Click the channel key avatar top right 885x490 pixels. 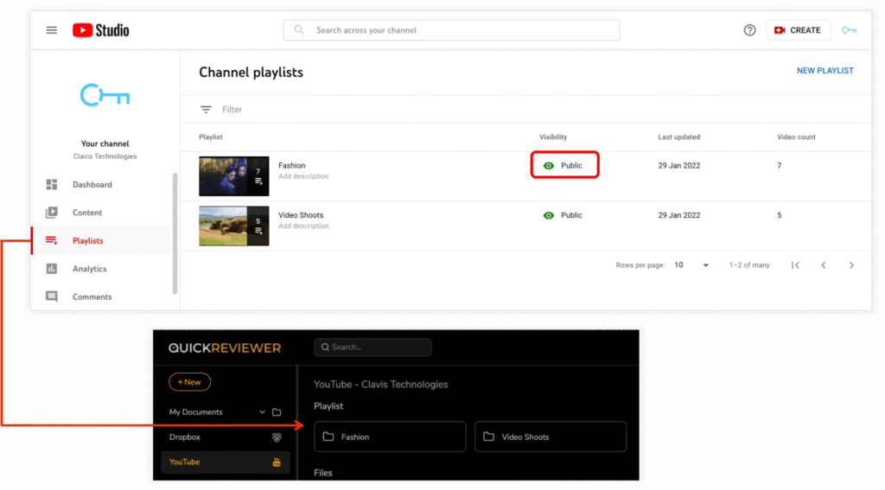click(x=849, y=30)
